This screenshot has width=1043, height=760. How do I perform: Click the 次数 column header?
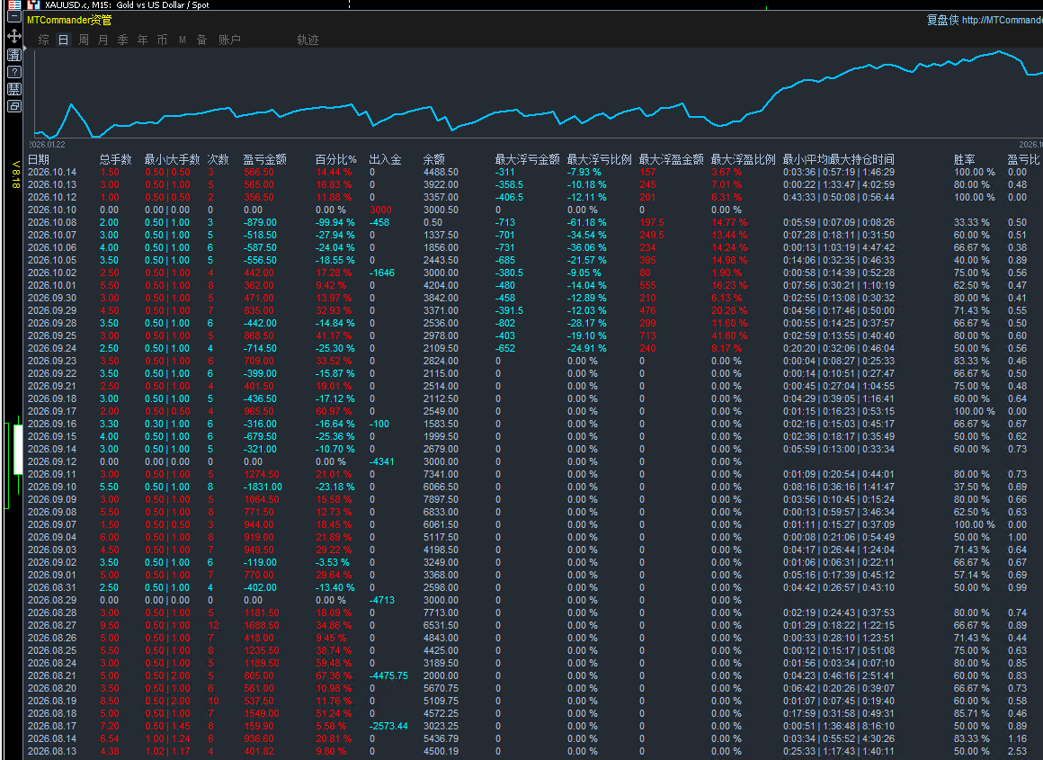click(x=218, y=159)
